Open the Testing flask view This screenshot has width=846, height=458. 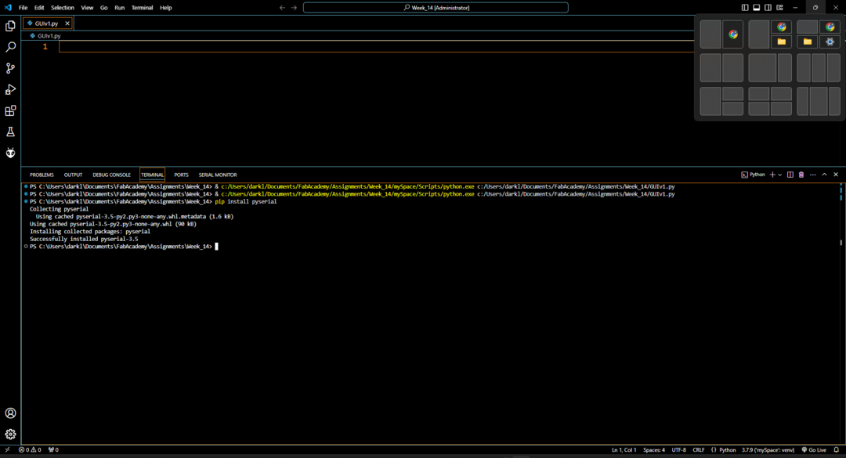point(10,132)
